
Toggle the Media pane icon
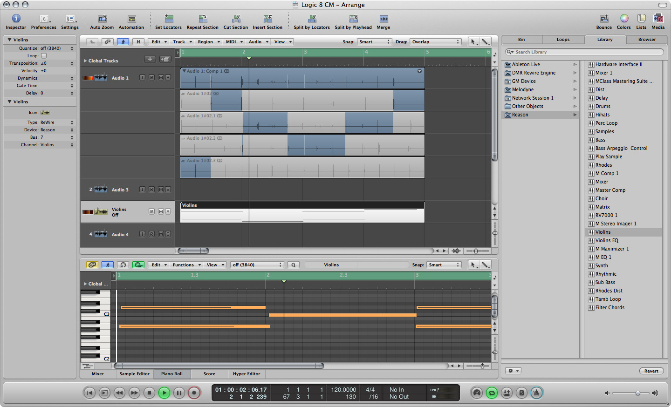658,19
